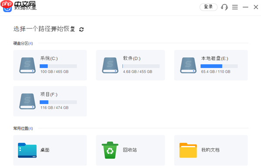
Task: Click the "本地磁盘(E:)" label
Action: pyautogui.click(x=214, y=58)
